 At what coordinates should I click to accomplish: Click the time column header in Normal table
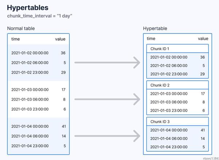[16, 39]
